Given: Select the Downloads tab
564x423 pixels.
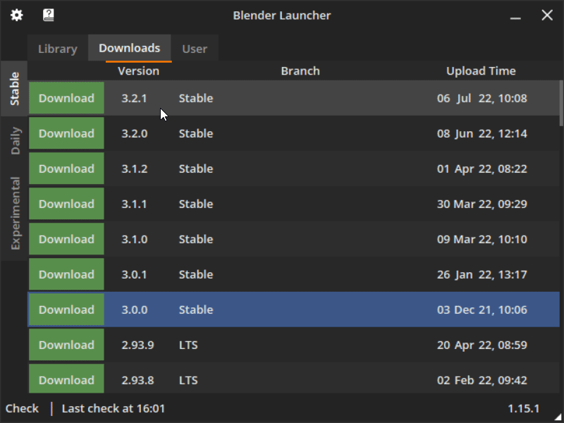Looking at the screenshot, I should (129, 48).
